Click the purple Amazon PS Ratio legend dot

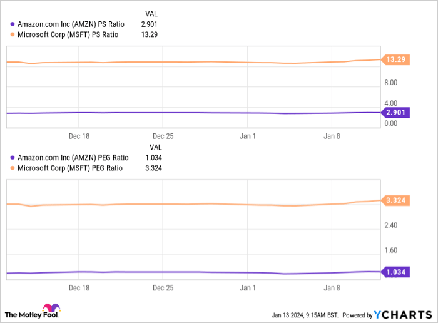pos(13,24)
